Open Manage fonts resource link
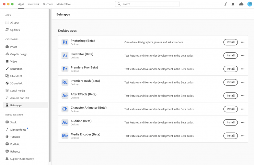This screenshot has height=165, width=254. [x=18, y=130]
